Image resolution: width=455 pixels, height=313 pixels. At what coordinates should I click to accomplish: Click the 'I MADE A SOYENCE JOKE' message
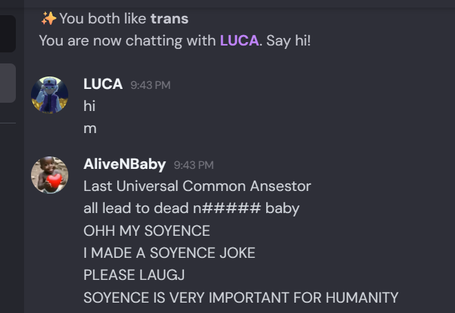[x=169, y=253]
